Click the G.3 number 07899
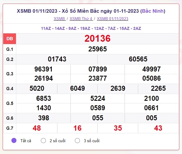Image resolution: width=182 pixels, height=154 pixels. pyautogui.click(x=98, y=69)
